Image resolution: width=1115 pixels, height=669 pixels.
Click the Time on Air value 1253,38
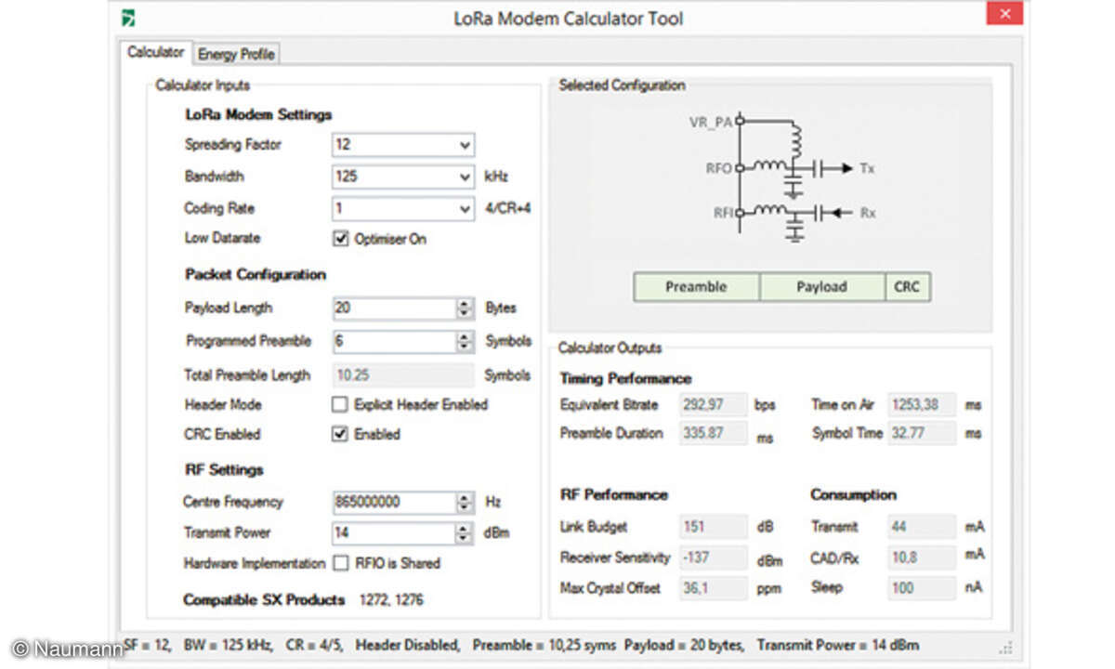[x=922, y=405]
